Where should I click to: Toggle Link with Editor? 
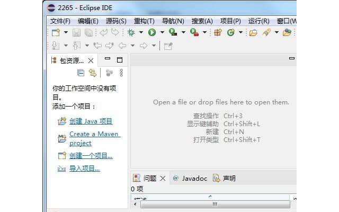[93, 73]
